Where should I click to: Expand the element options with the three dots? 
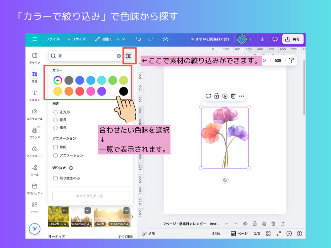coord(242,96)
